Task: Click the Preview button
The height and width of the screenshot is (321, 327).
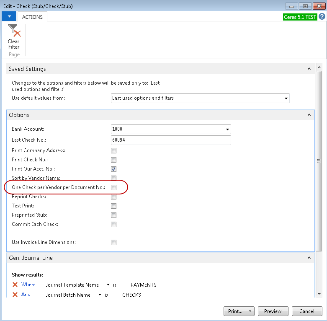Action: pyautogui.click(x=273, y=311)
